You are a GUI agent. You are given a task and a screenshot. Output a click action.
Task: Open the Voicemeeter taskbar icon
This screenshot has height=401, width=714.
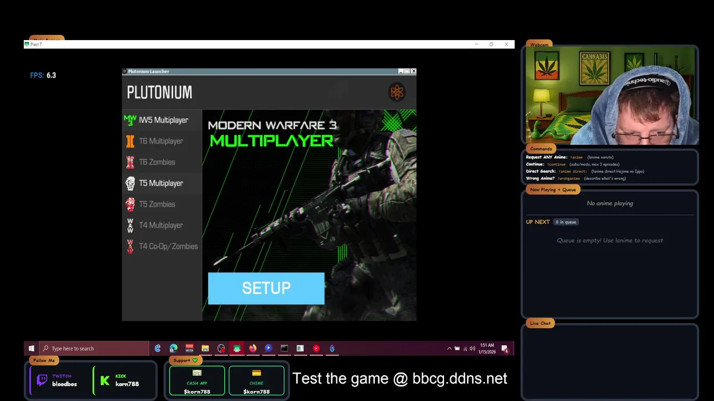tap(189, 349)
